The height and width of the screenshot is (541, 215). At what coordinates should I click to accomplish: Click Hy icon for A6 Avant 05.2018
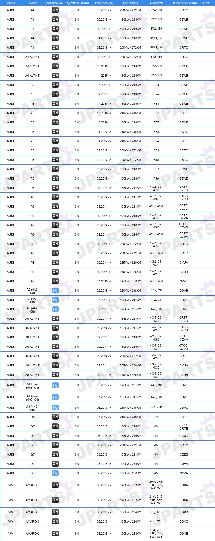[55, 385]
